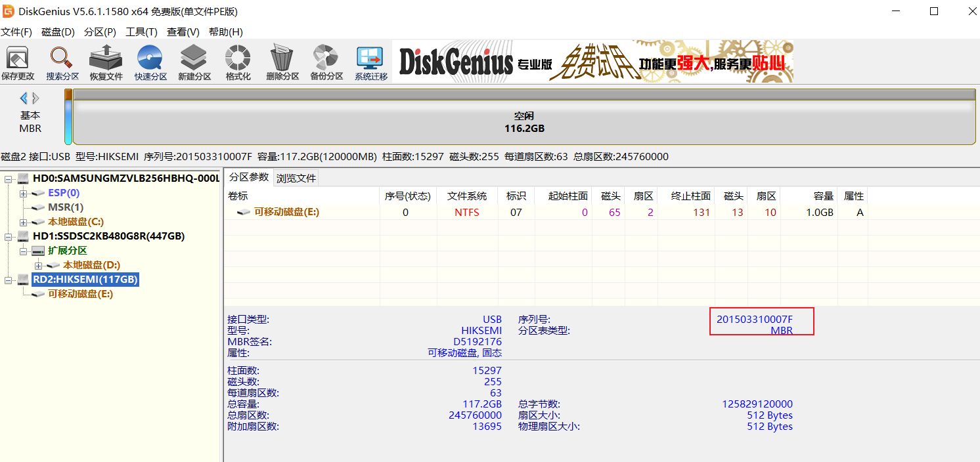Image resolution: width=980 pixels, height=462 pixels.
Task: Select the 可移动磁盘(E:) row in partition table
Action: 286,212
